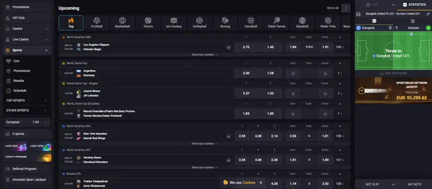
Task: Select the Volleyball sport icon
Action: pos(200,23)
